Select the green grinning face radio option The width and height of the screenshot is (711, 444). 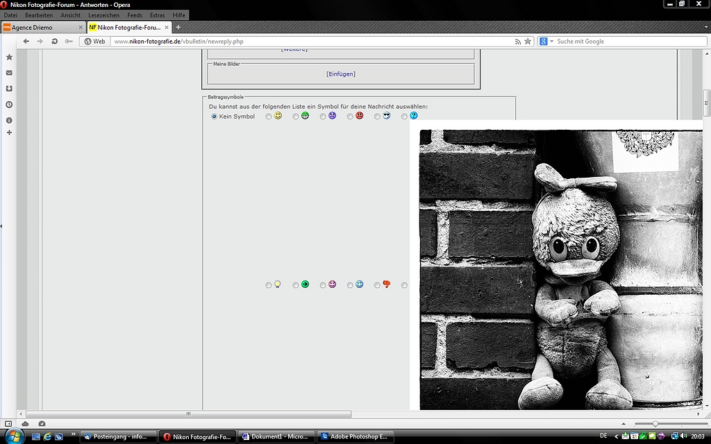click(x=296, y=117)
